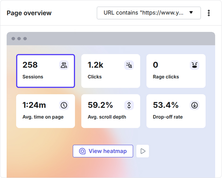222x178 pixels.
Task: Play session recordings with the play button
Action: [143, 151]
